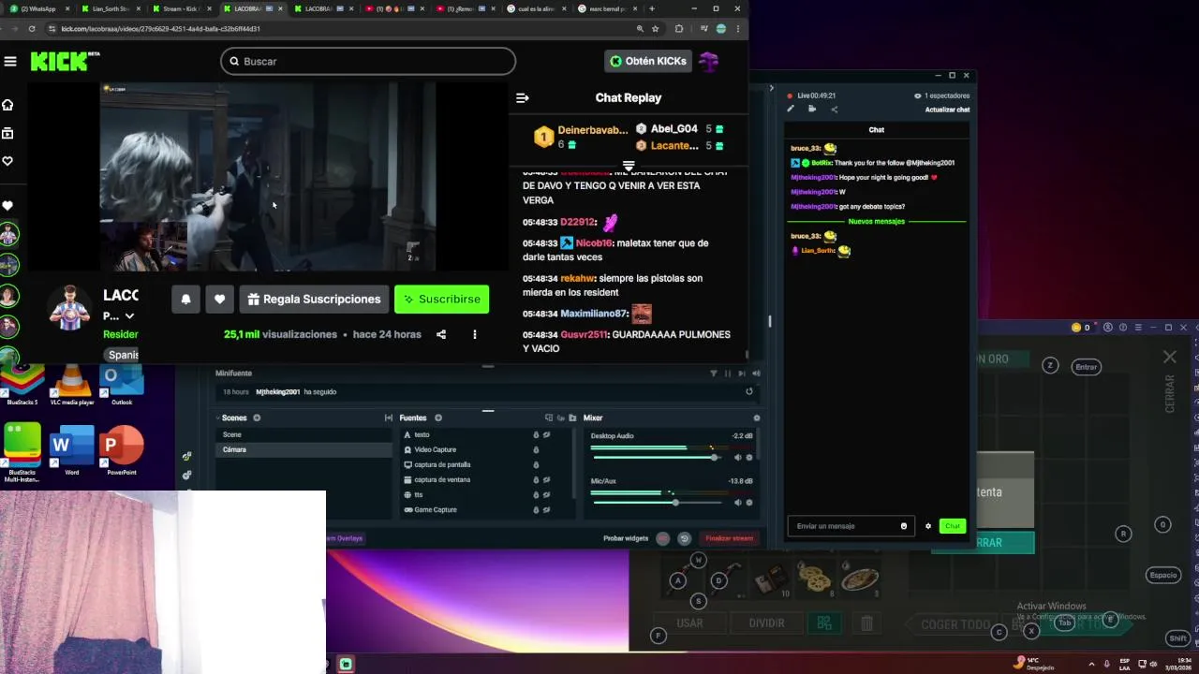
Task: Toggle visibility of texto source
Action: (x=547, y=435)
